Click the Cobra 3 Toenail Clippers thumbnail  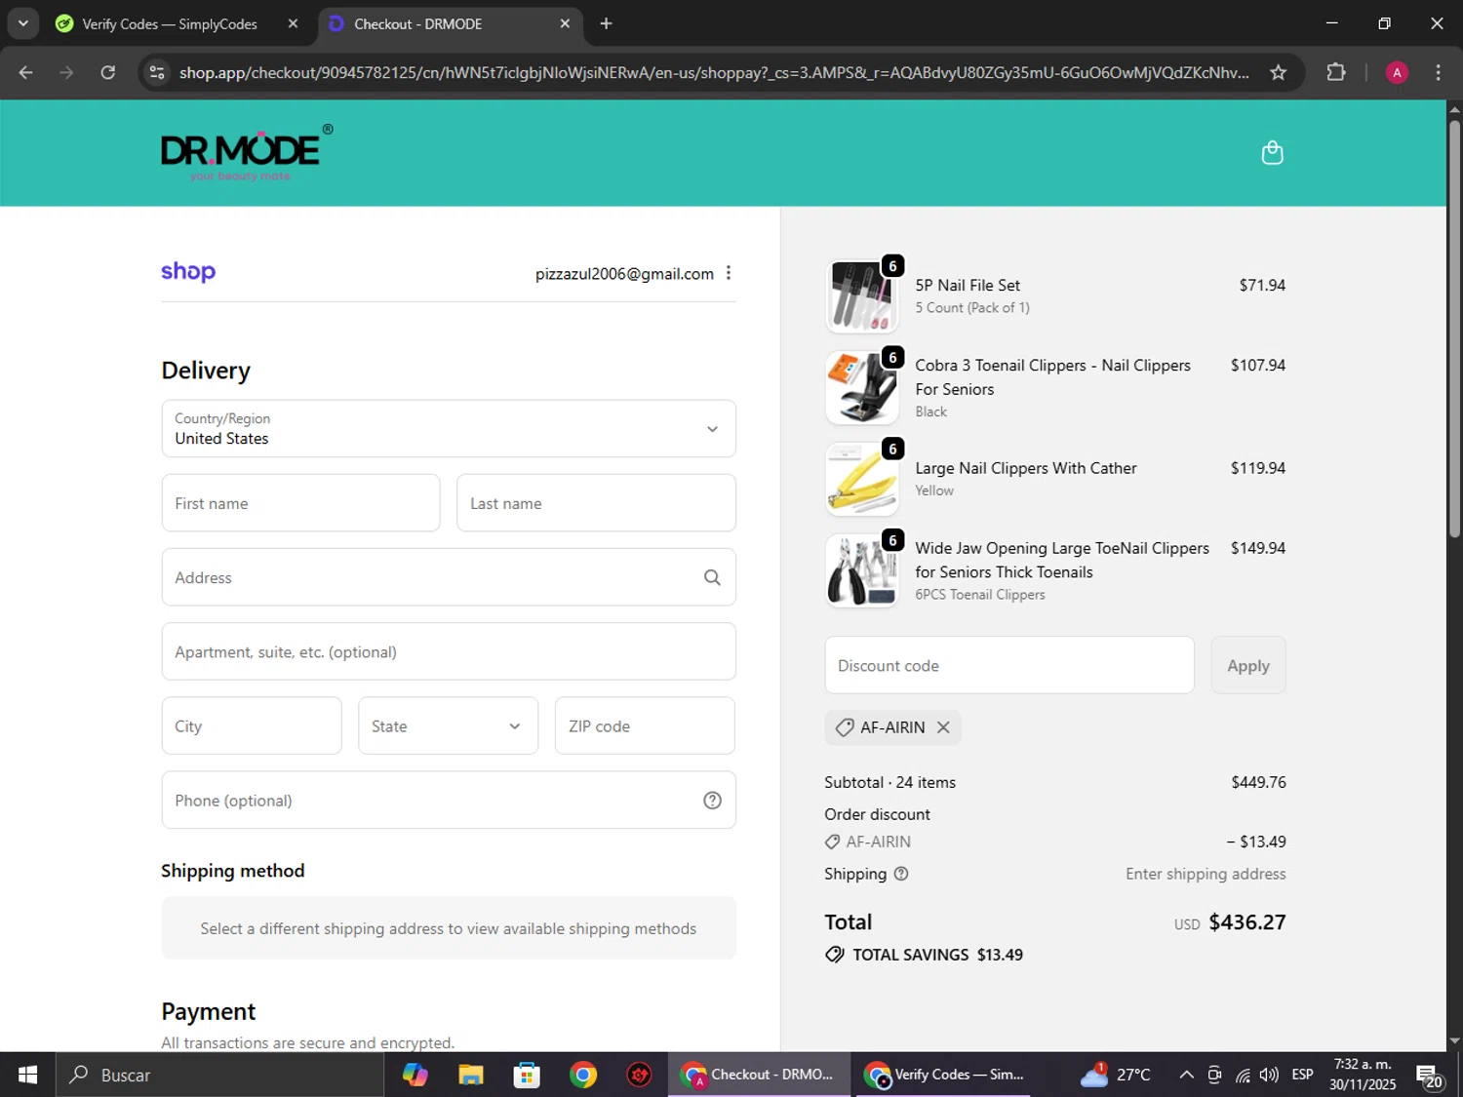862,388
